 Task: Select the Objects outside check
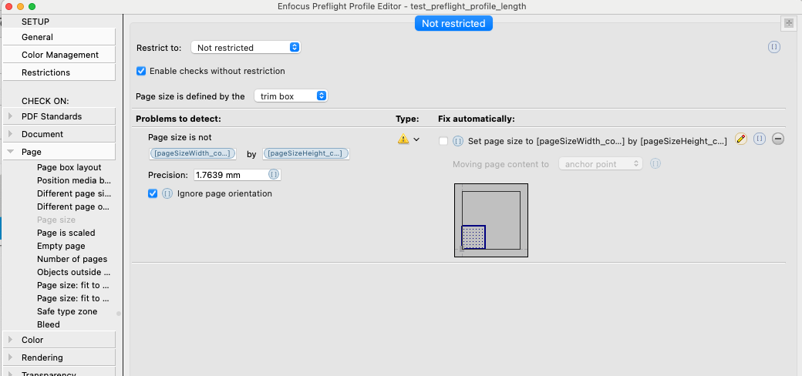(x=74, y=272)
